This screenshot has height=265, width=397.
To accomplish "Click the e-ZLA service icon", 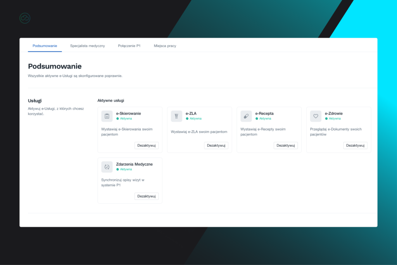I will [176, 116].
